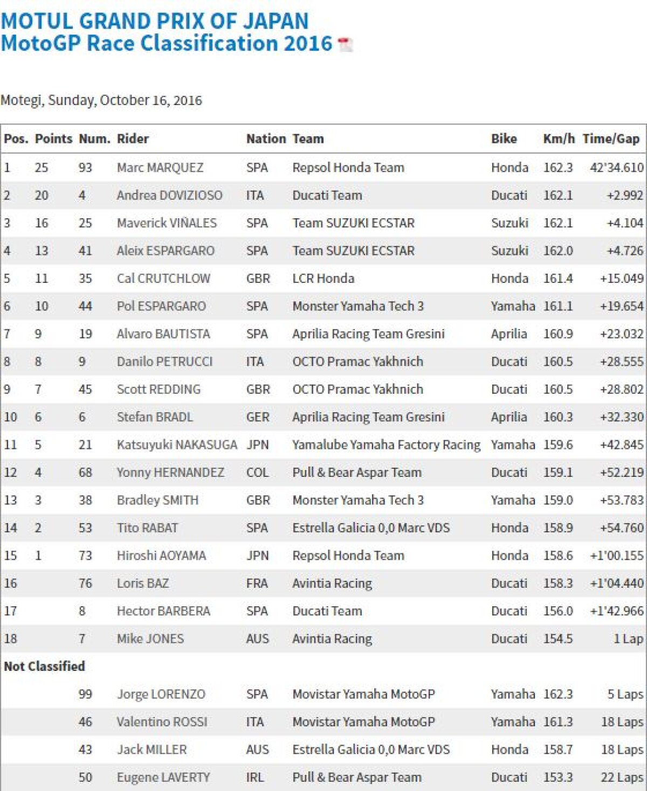Viewport: 647px width, 791px height.
Task: Select rider Andrea DOVIZIOSO
Action: tap(169, 195)
